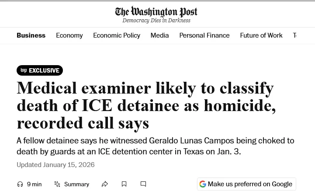Bookmark this article
Viewport: 315px width, 195px height.
pos(124,184)
